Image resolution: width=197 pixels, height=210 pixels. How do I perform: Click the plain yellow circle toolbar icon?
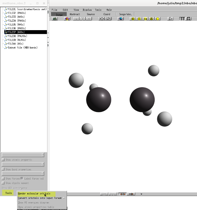coord(158,19)
